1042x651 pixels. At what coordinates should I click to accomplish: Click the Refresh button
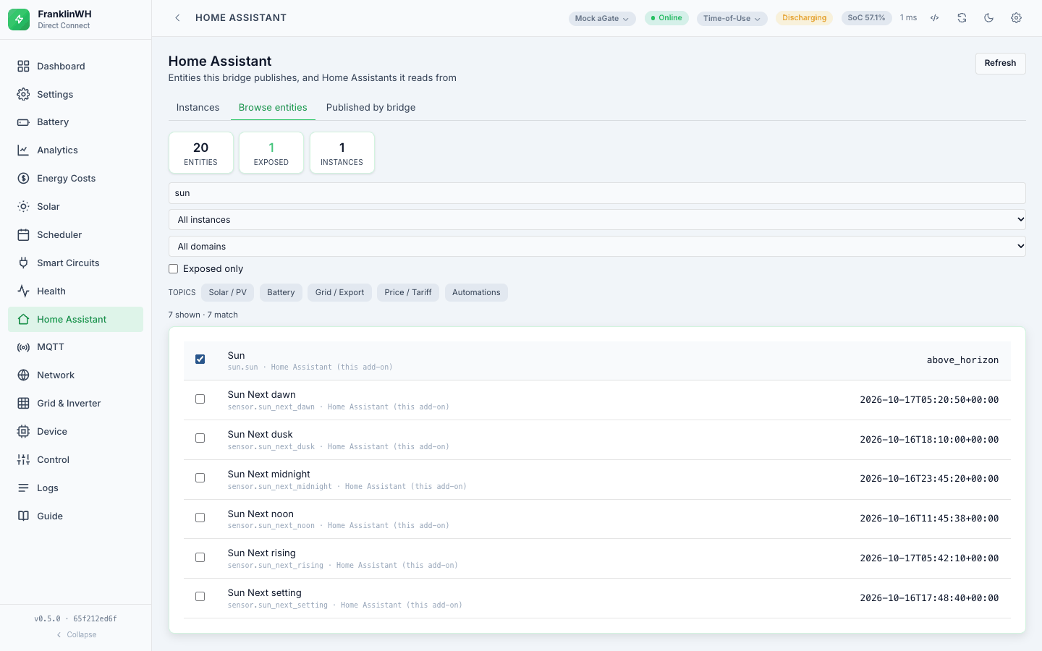pyautogui.click(x=1000, y=63)
